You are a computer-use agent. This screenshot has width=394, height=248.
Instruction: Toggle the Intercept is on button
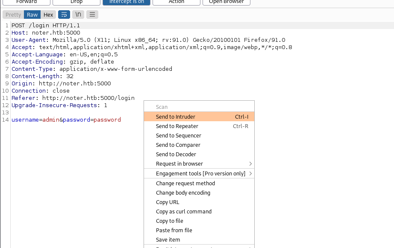(126, 2)
